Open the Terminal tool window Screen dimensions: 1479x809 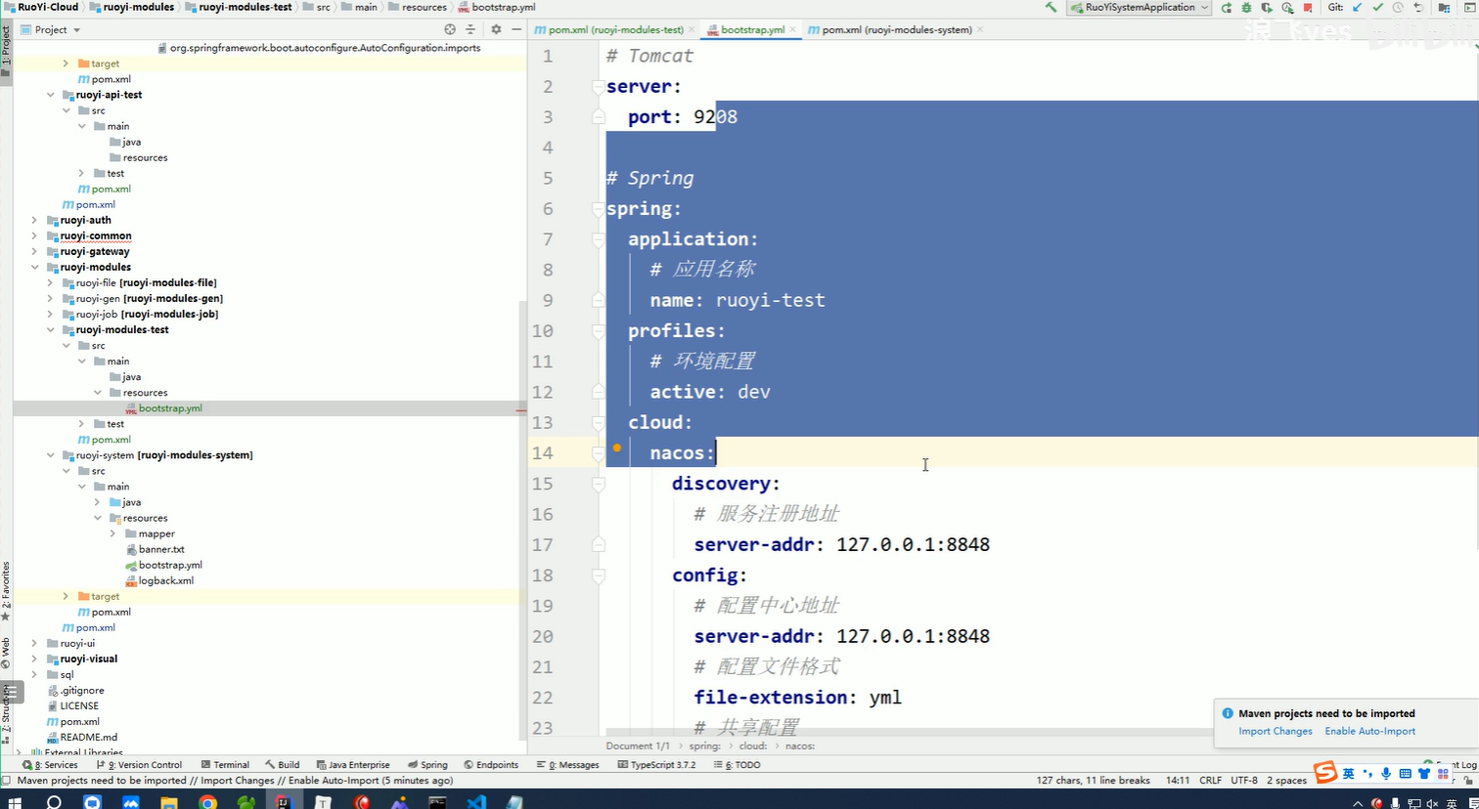point(225,765)
